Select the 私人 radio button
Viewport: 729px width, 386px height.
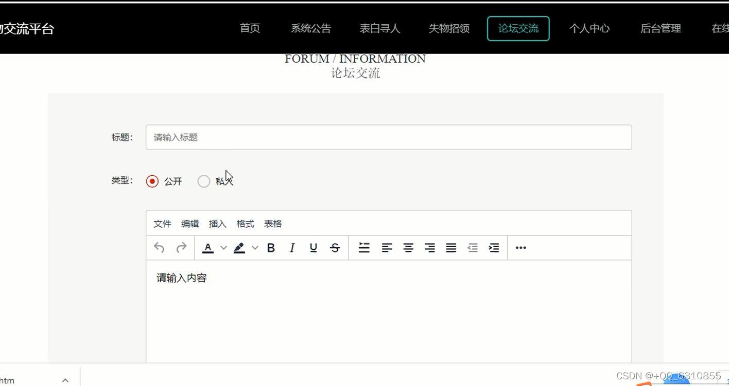click(x=204, y=181)
